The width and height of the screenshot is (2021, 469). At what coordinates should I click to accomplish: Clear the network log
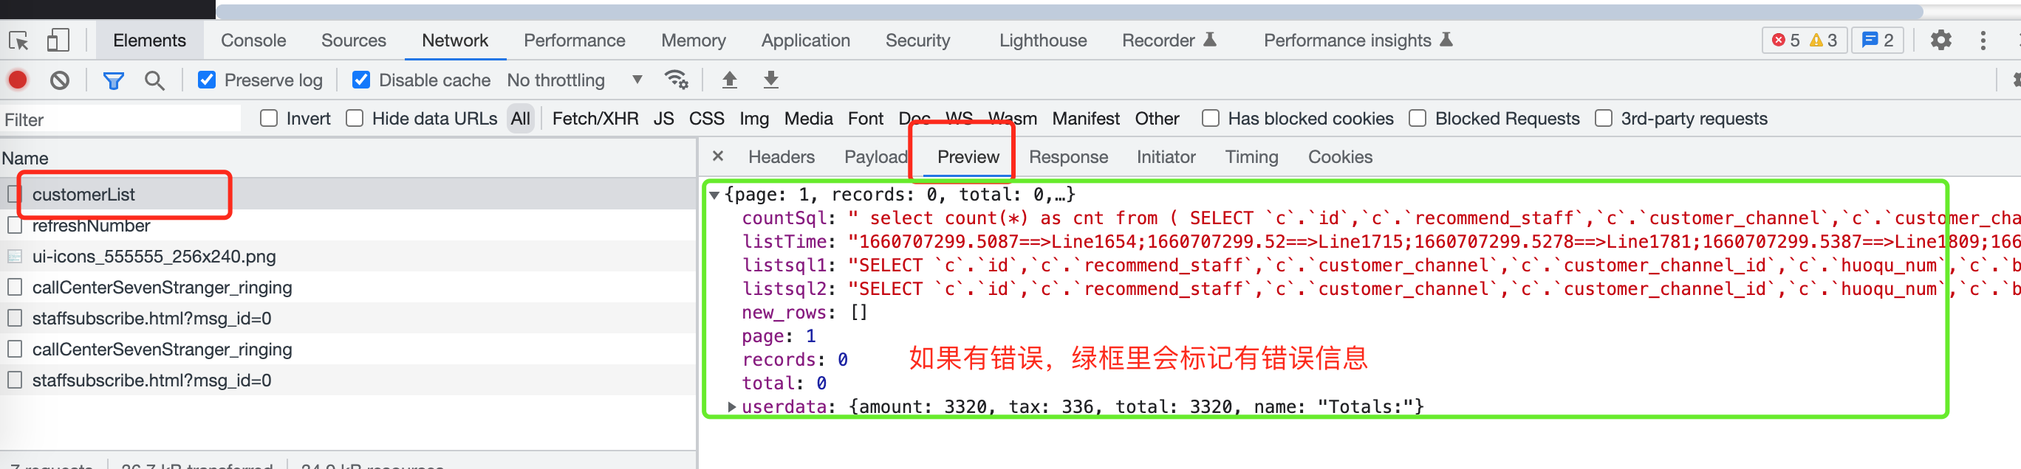(x=60, y=80)
